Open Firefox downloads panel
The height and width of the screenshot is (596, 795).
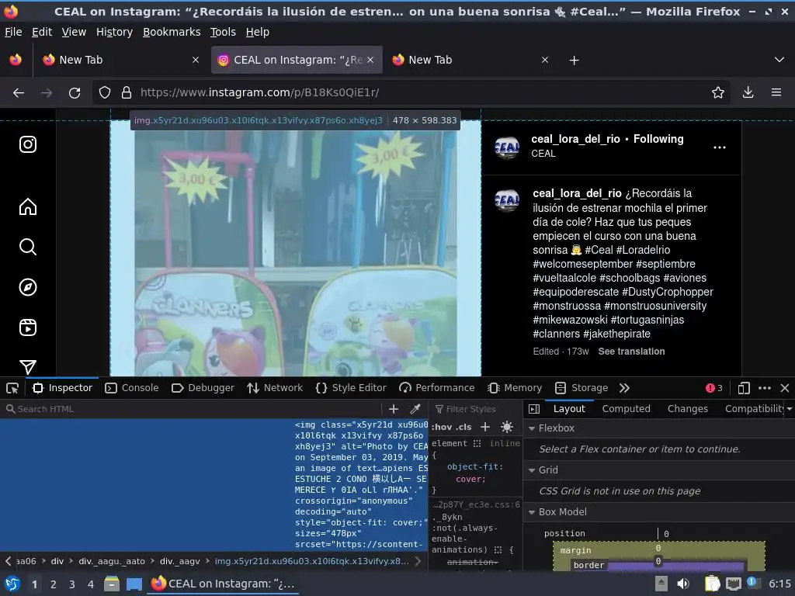pyautogui.click(x=748, y=92)
